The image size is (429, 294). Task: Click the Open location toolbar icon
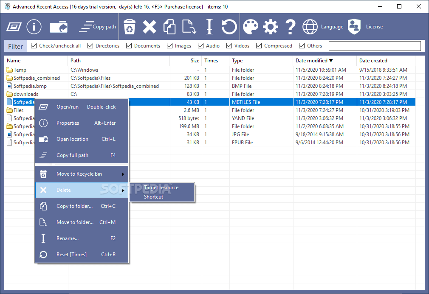coord(59,27)
